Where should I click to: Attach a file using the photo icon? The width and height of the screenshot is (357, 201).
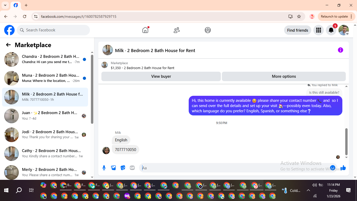113,168
